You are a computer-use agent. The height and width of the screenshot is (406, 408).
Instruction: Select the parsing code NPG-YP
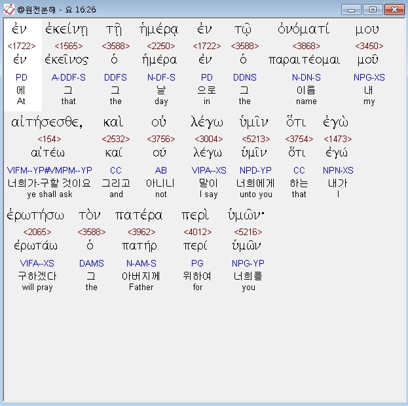248,263
